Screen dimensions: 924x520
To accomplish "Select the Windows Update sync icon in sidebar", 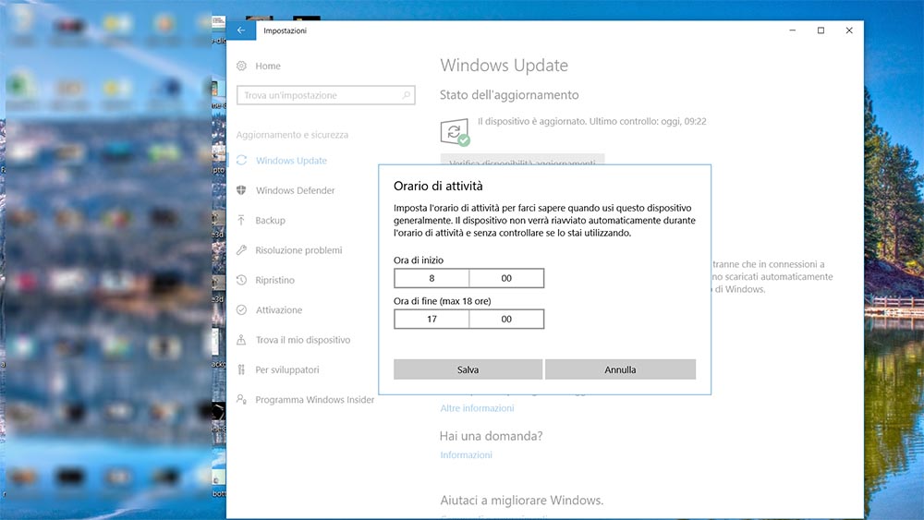I will coord(241,160).
